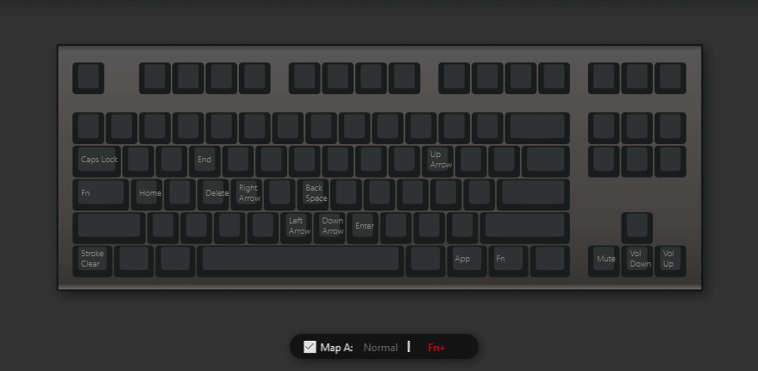
Task: Click the Delete mapped key
Action: click(x=213, y=194)
